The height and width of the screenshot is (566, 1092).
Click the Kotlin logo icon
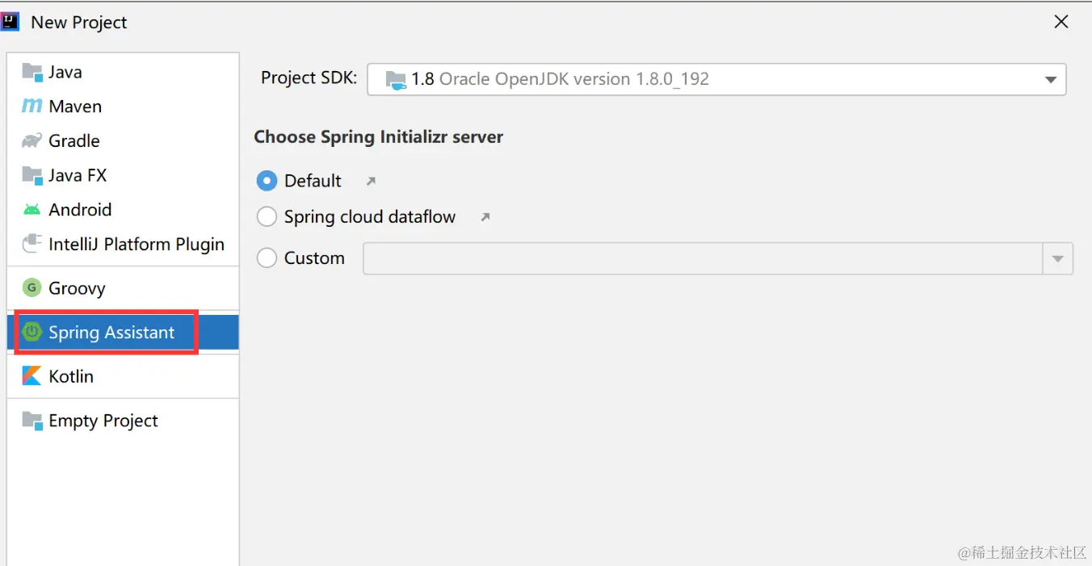coord(31,376)
